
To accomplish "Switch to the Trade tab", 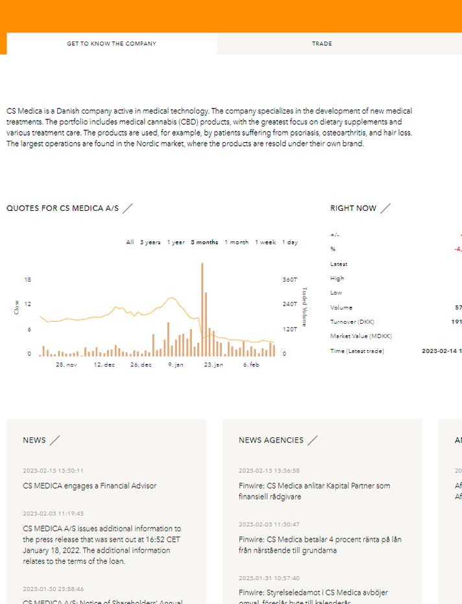I will [x=322, y=43].
